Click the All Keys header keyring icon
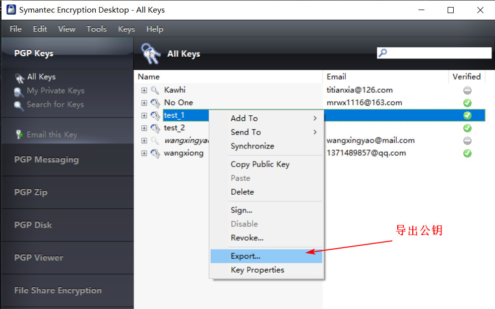 pyautogui.click(x=151, y=54)
